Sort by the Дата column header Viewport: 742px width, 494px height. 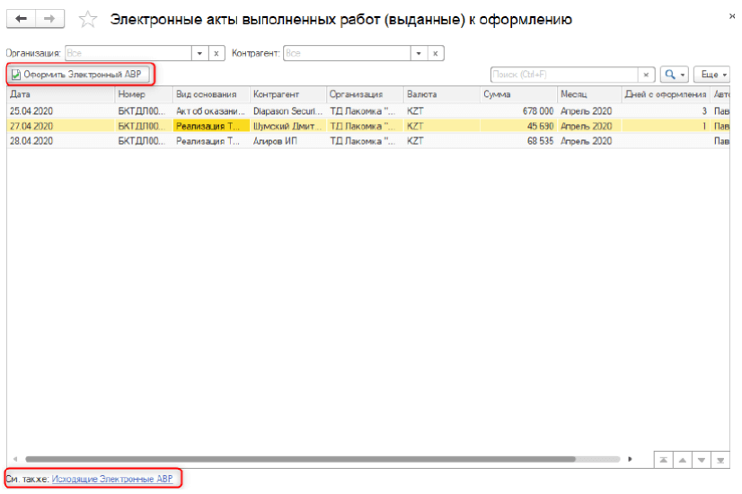[x=60, y=93]
